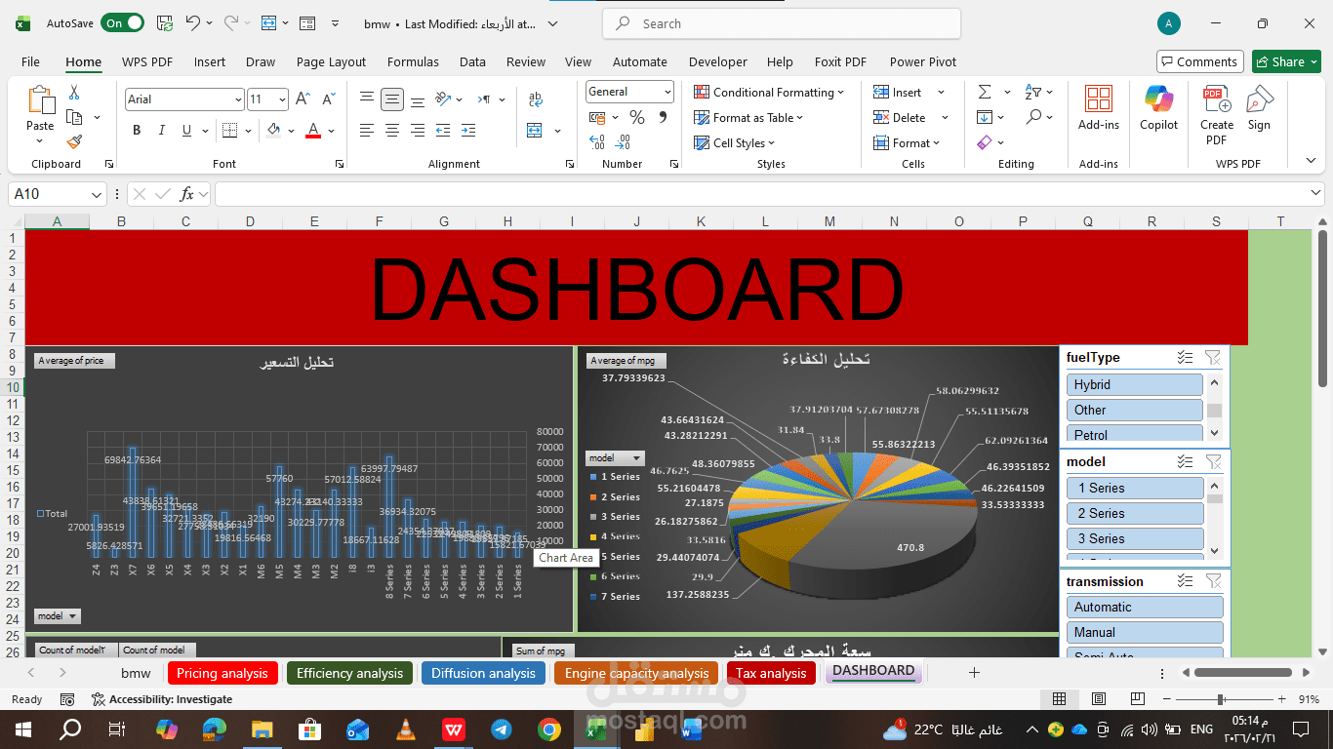Click the Paste button
1333x749 pixels.
coord(40,115)
